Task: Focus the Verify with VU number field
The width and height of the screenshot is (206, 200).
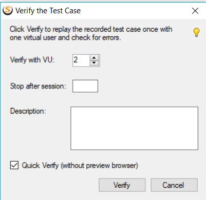Action: (x=81, y=60)
